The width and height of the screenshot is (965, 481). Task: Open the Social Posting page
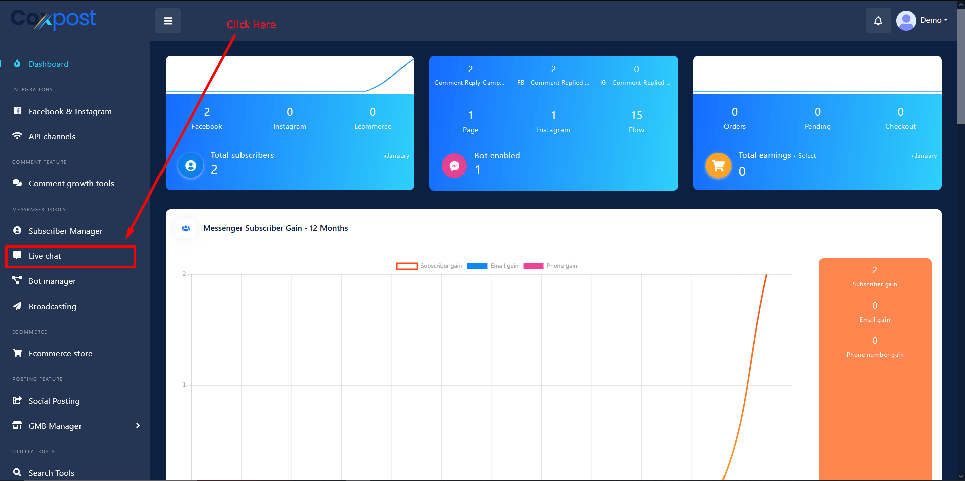pos(54,401)
